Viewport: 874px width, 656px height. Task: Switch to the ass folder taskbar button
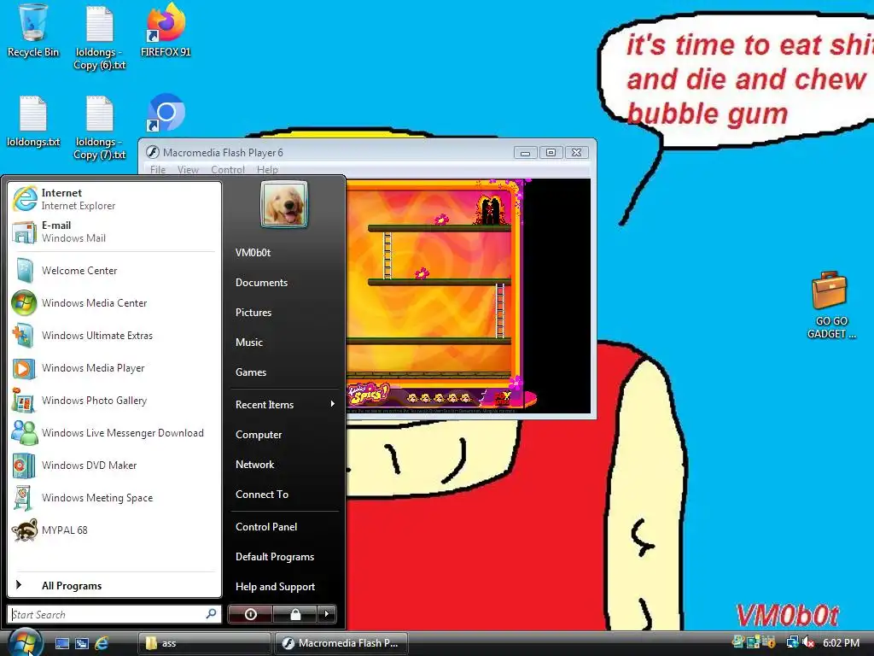point(204,643)
